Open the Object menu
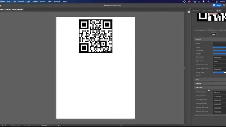226x127 pixels. pos(21,1)
